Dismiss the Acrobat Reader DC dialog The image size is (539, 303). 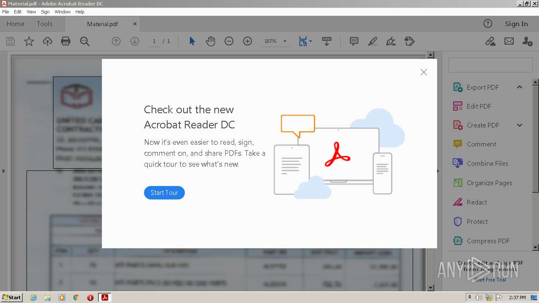[424, 72]
